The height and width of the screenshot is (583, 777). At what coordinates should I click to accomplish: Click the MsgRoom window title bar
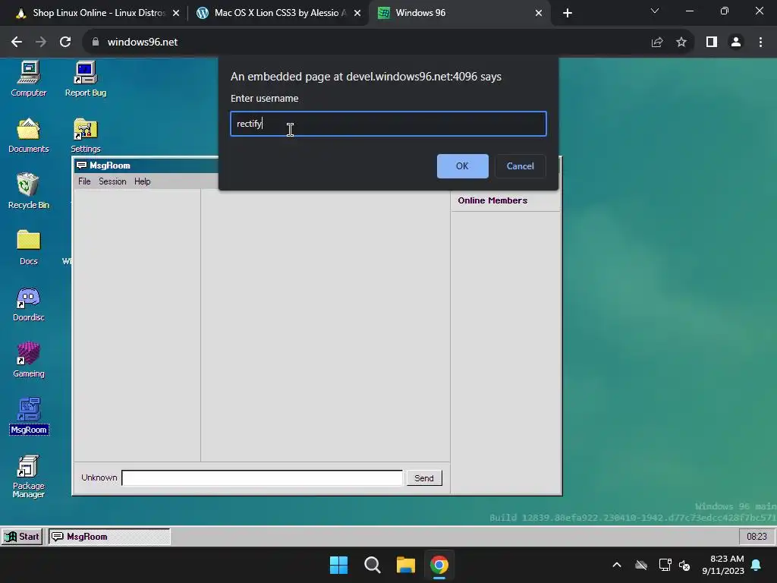146,165
